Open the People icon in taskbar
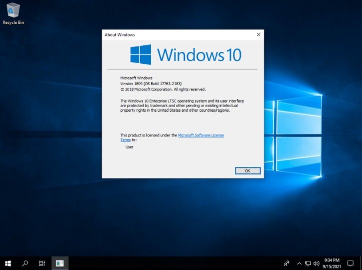362x270 pixels. 287,264
